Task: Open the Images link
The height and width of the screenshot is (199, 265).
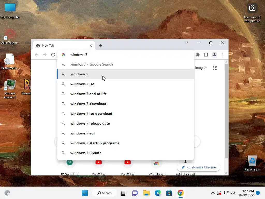Action: click(x=201, y=68)
